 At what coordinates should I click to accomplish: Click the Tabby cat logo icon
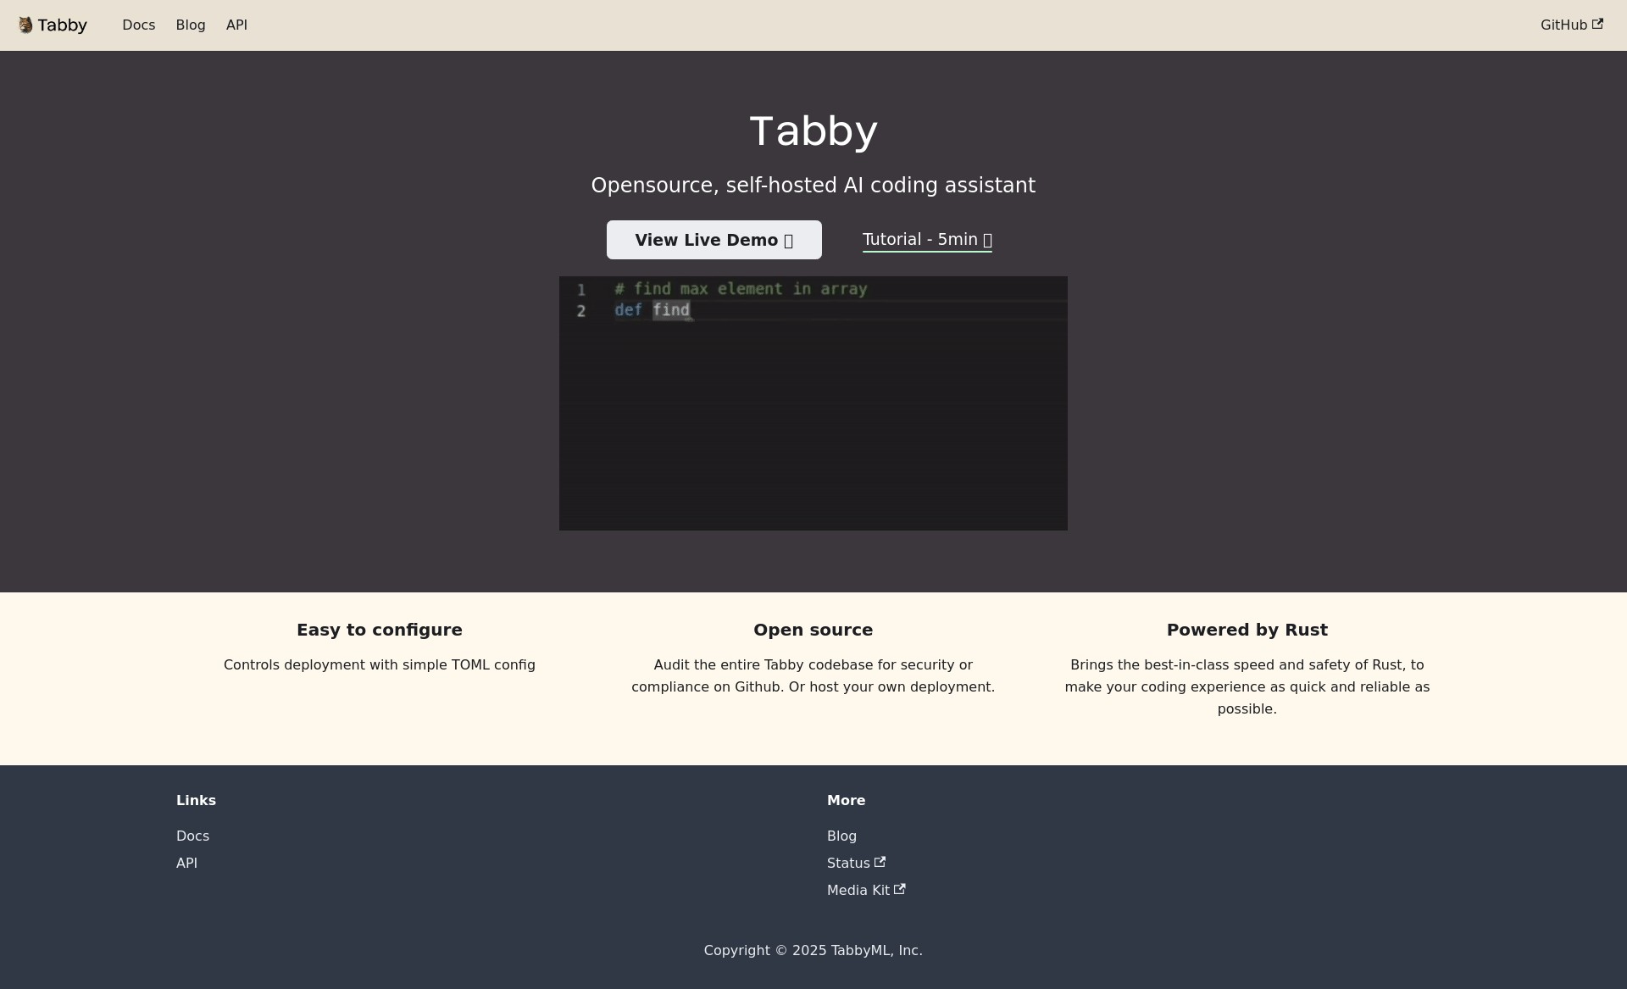coord(26,25)
